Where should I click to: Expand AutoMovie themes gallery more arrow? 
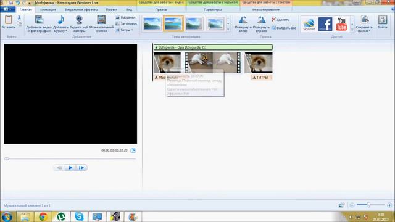[228, 29]
